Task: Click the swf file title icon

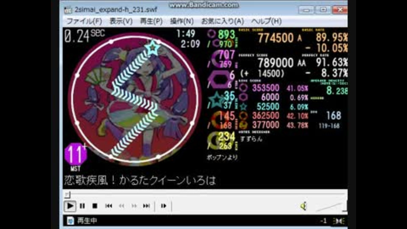Action: pos(68,10)
